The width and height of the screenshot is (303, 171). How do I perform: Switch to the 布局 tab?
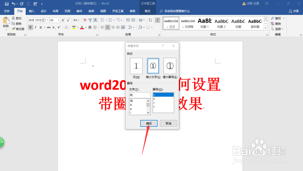coord(55,11)
